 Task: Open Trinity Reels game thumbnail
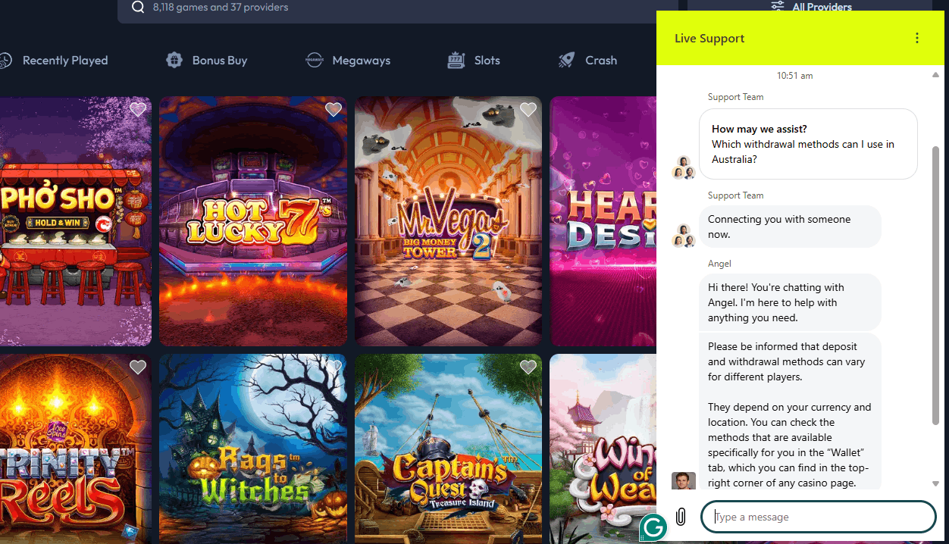(x=76, y=449)
